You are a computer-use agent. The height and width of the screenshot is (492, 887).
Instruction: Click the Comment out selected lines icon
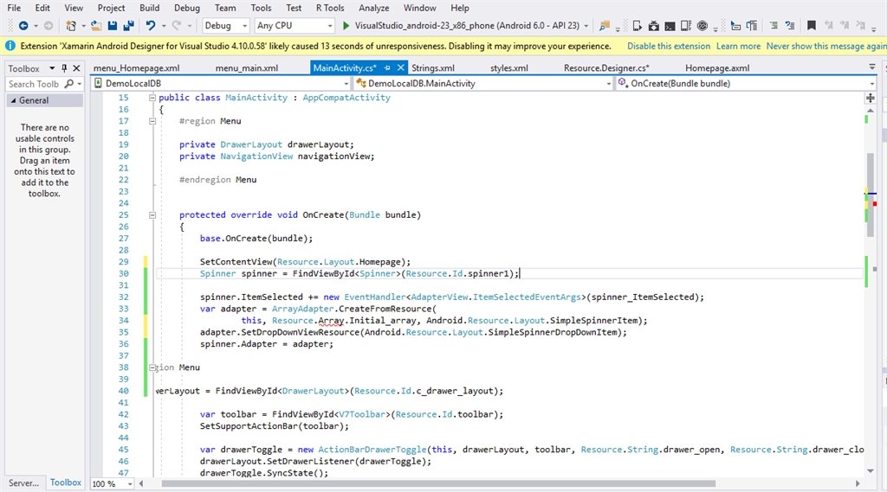click(x=774, y=25)
